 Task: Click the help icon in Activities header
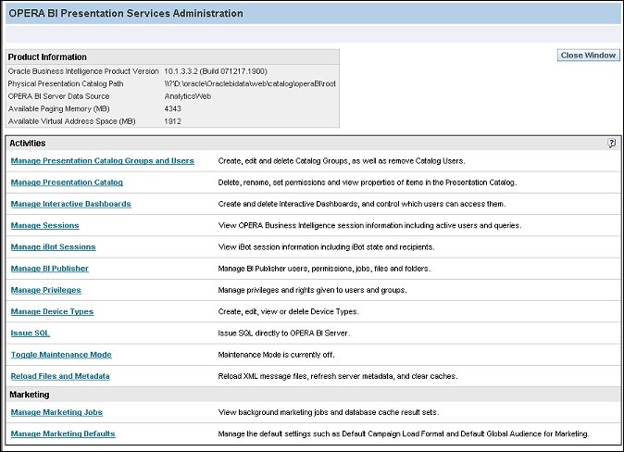pos(612,144)
